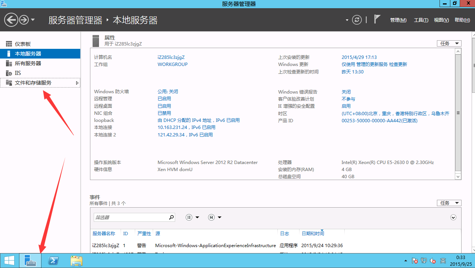475x268 pixels.
Task: Click the Windows Start button
Action: click(x=9, y=261)
